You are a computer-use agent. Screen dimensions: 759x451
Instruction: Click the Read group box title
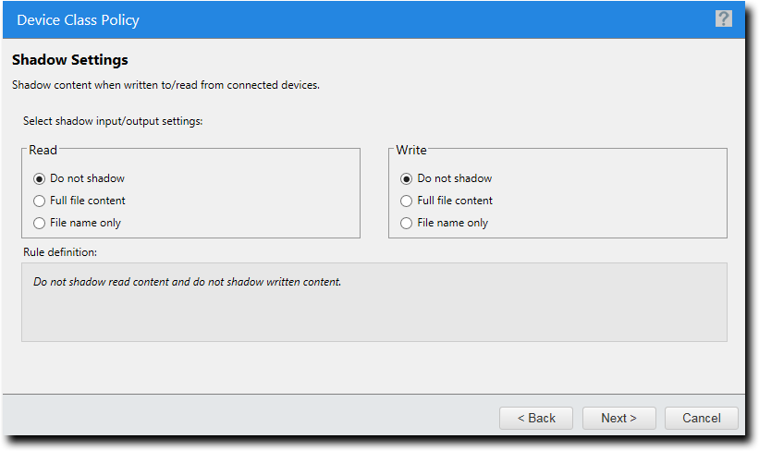[43, 150]
